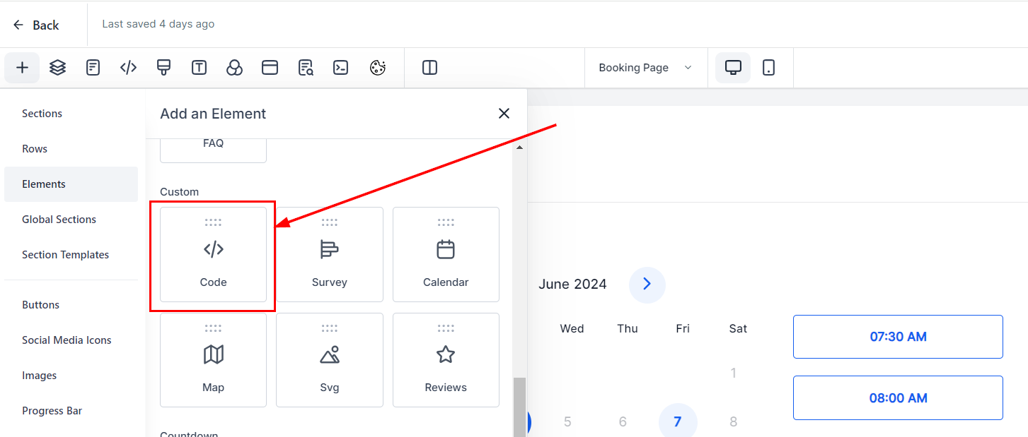Image resolution: width=1028 pixels, height=437 pixels.
Task: Open the custom code brackets toolbar icon
Action: click(x=128, y=68)
